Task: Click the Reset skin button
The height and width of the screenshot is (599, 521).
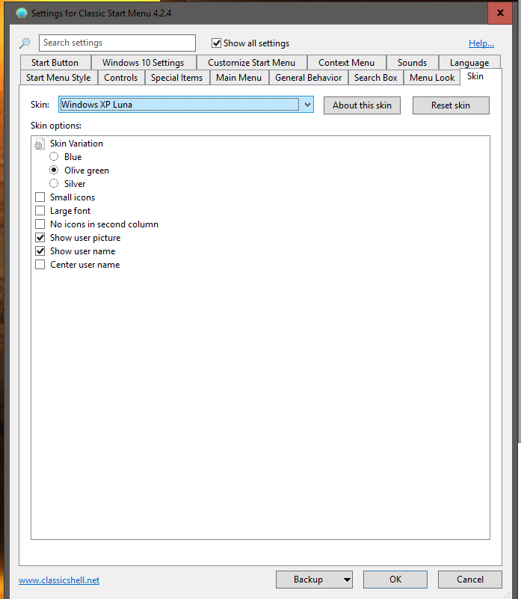Action: (x=451, y=105)
